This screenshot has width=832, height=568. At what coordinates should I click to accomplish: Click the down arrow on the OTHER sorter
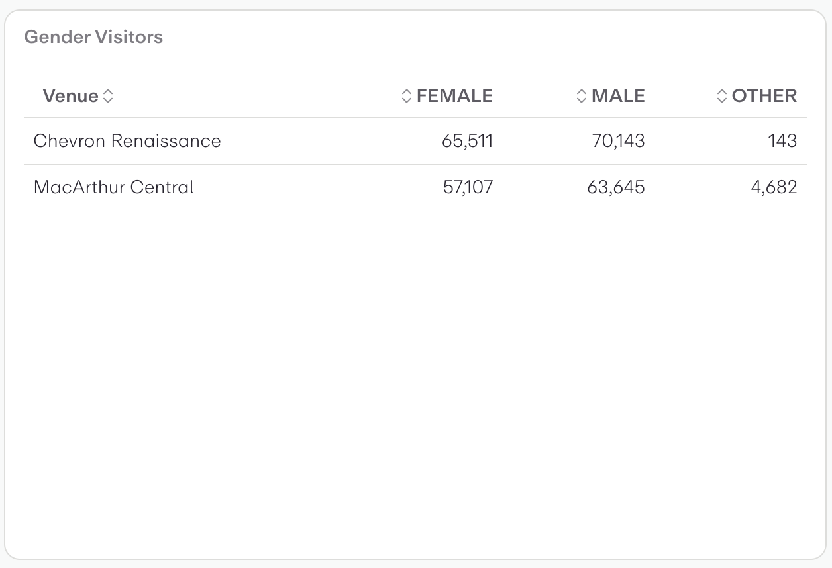point(721,99)
